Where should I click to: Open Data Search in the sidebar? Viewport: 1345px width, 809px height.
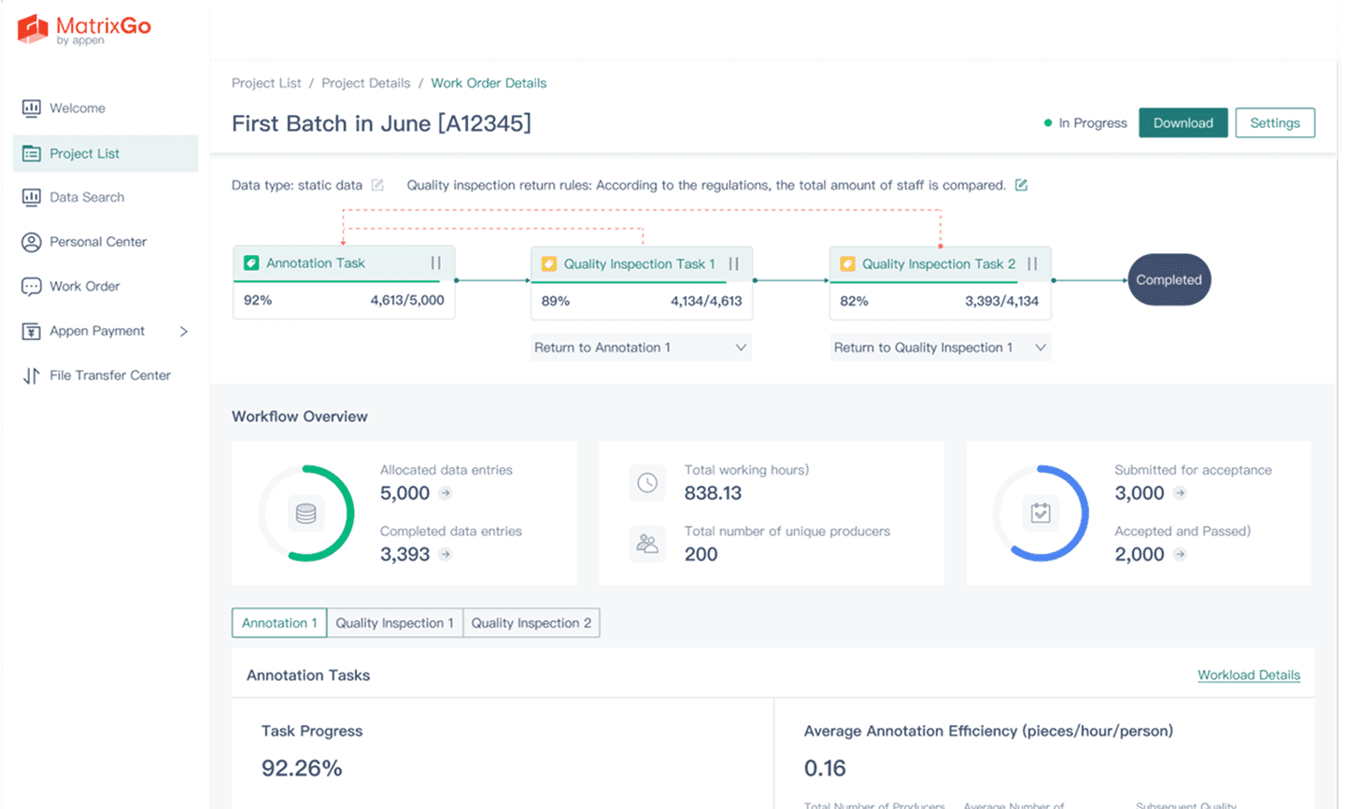click(x=87, y=197)
